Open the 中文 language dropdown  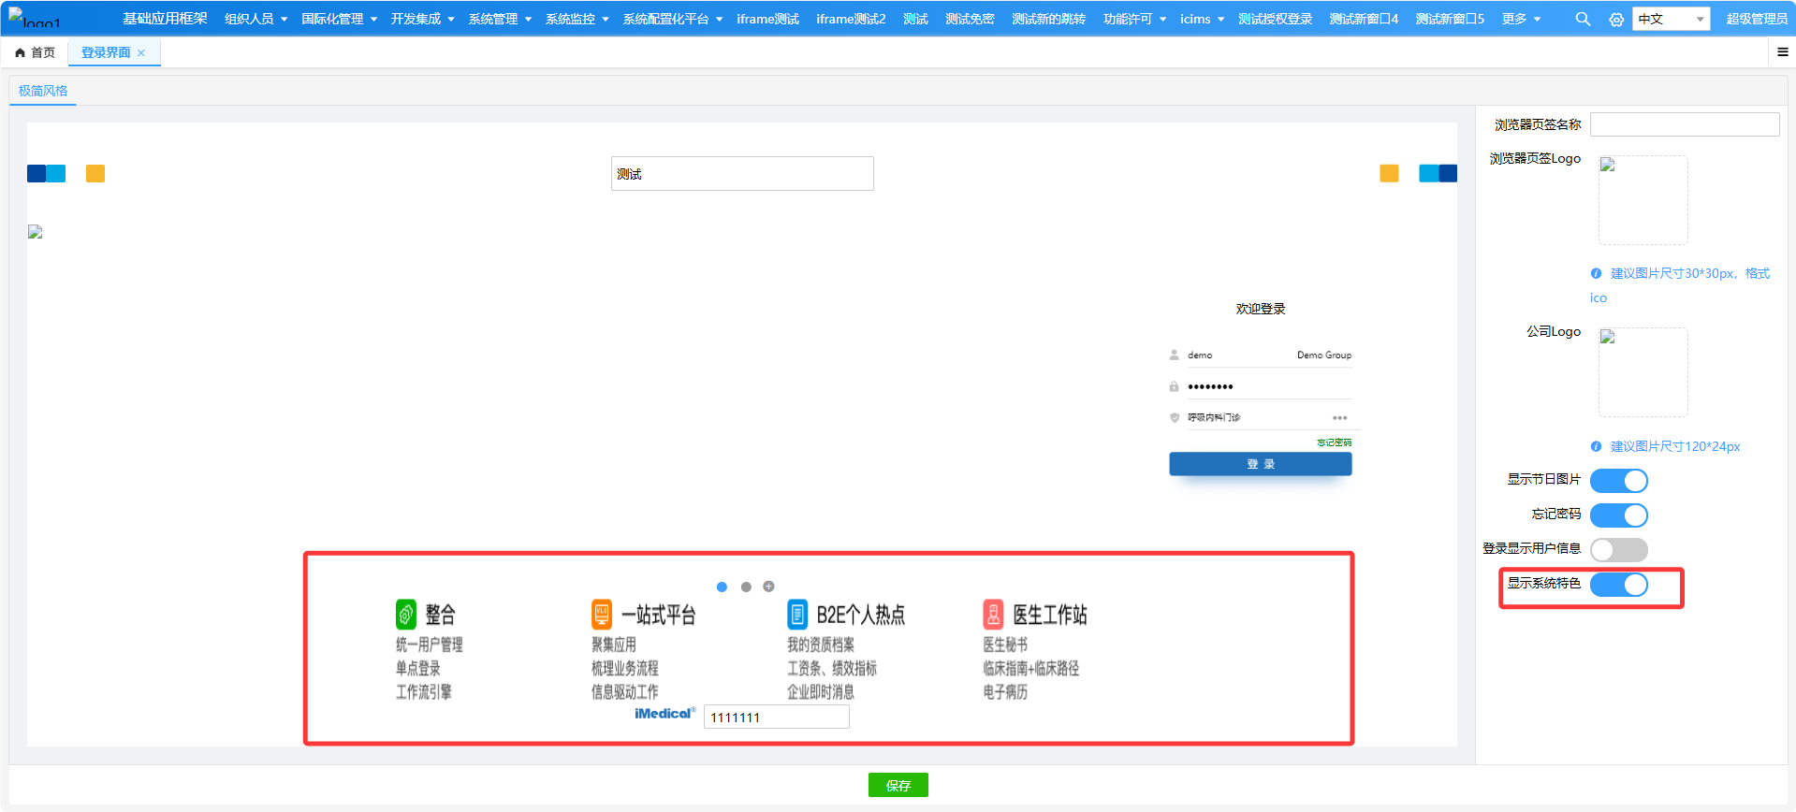pyautogui.click(x=1671, y=19)
